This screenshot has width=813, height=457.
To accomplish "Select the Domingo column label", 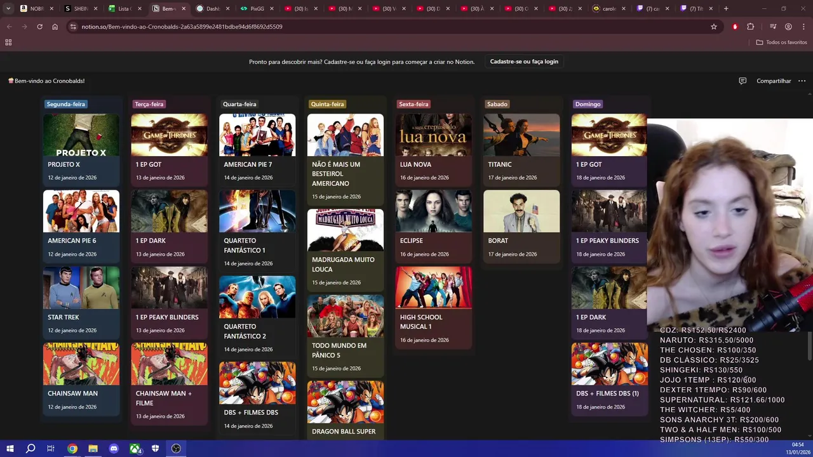I will [588, 104].
